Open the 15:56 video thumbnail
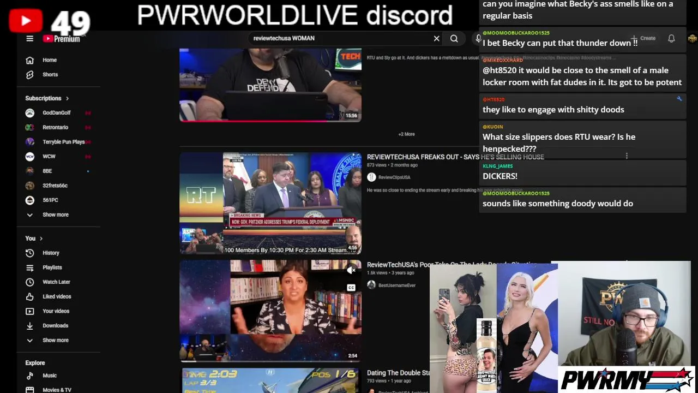This screenshot has height=393, width=698. coord(270,85)
